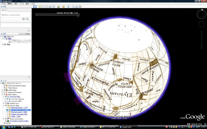Show the ruler tool
The height and width of the screenshot is (129, 207).
pos(68,6)
